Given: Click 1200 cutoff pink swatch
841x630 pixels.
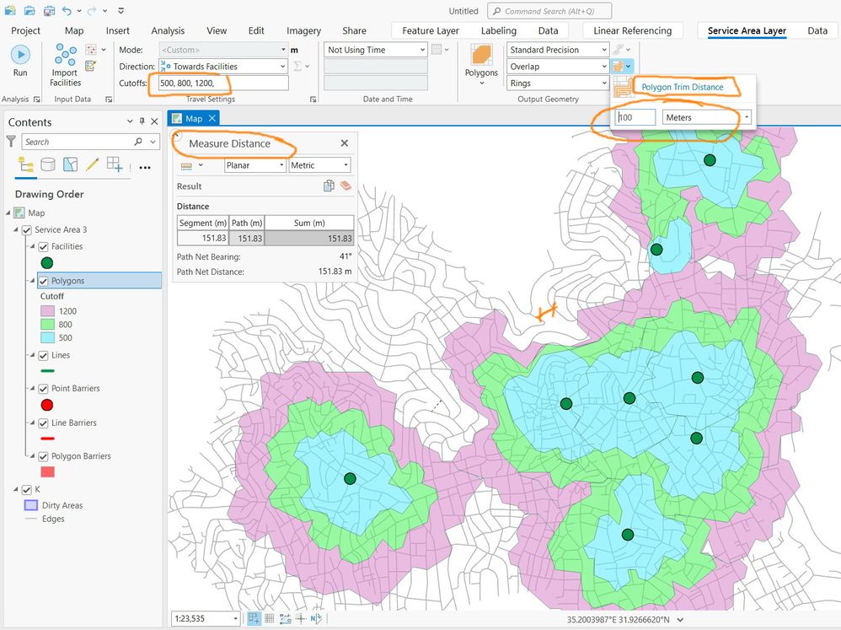Looking at the screenshot, I should coord(48,310).
